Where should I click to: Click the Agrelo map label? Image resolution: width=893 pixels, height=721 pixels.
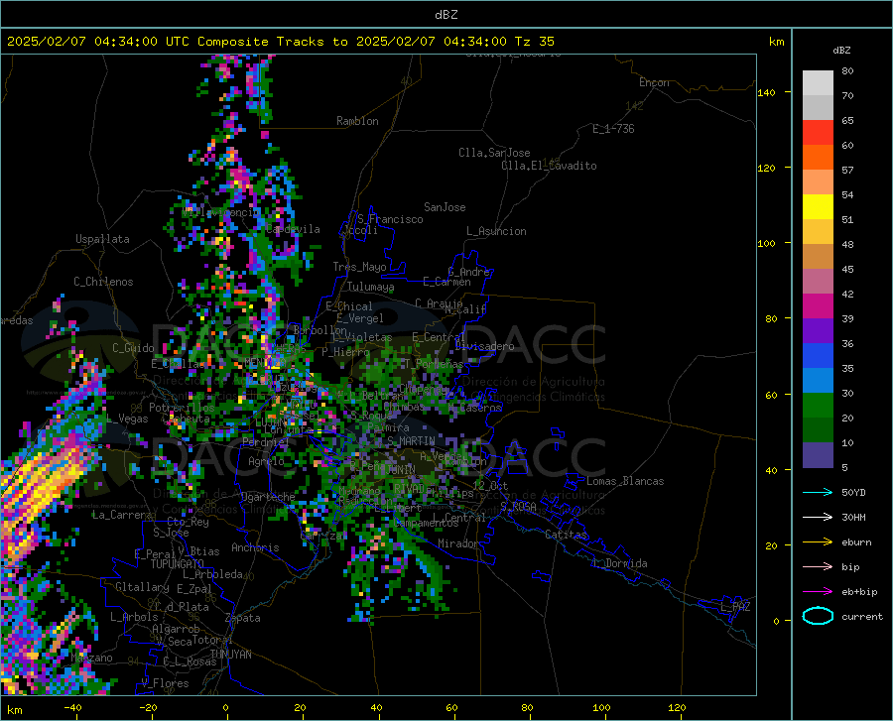[266, 461]
